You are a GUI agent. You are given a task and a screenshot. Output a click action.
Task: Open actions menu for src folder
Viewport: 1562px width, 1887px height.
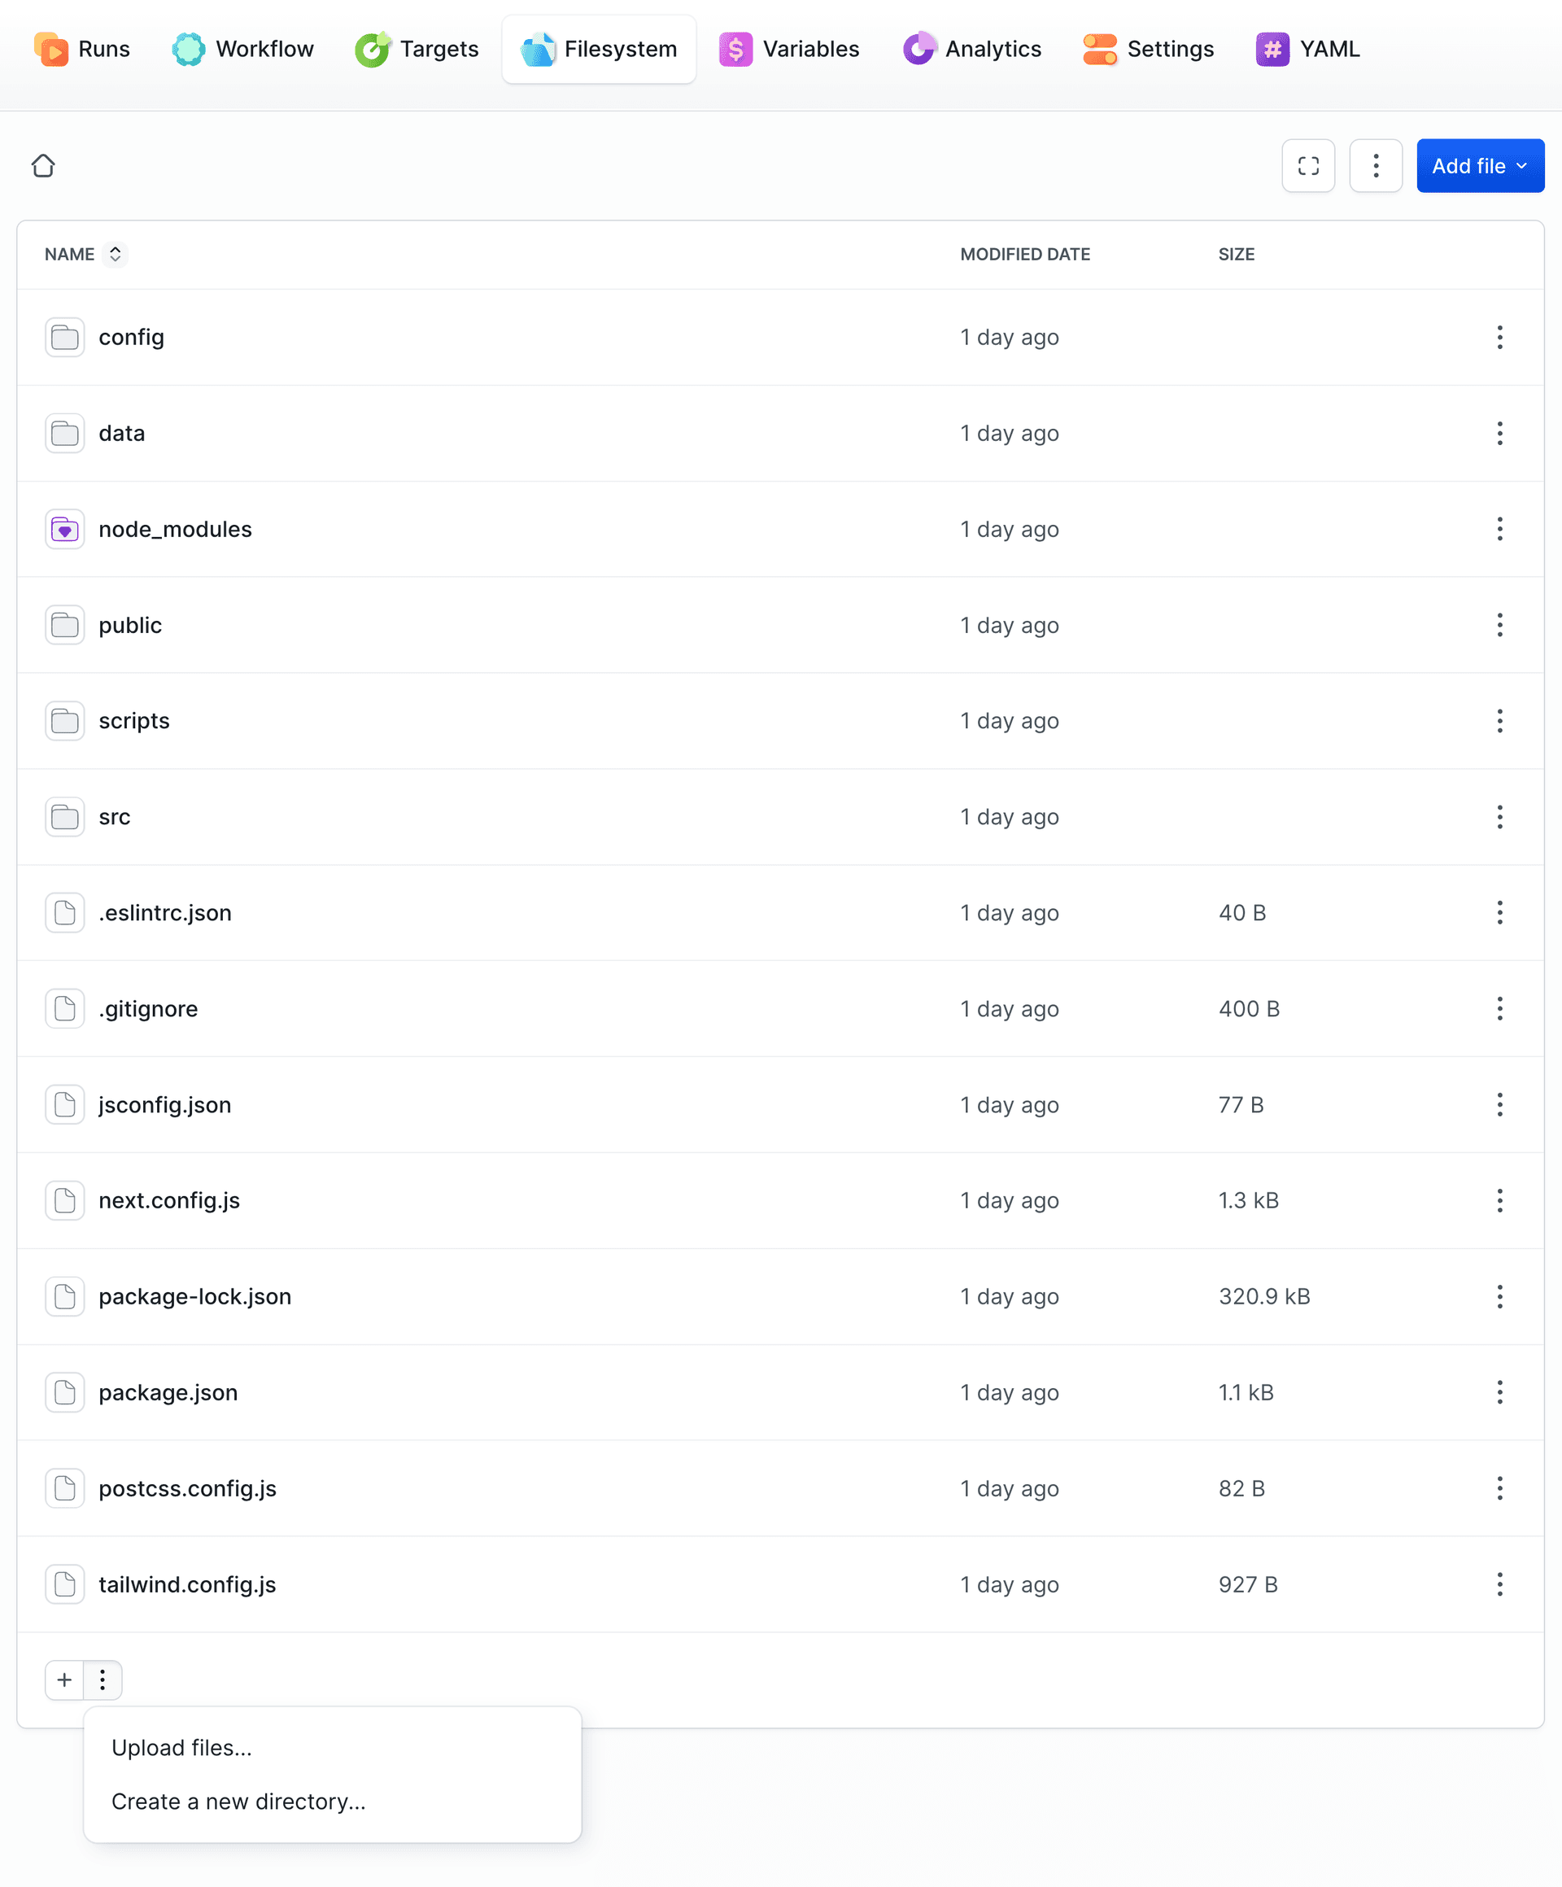point(1499,817)
